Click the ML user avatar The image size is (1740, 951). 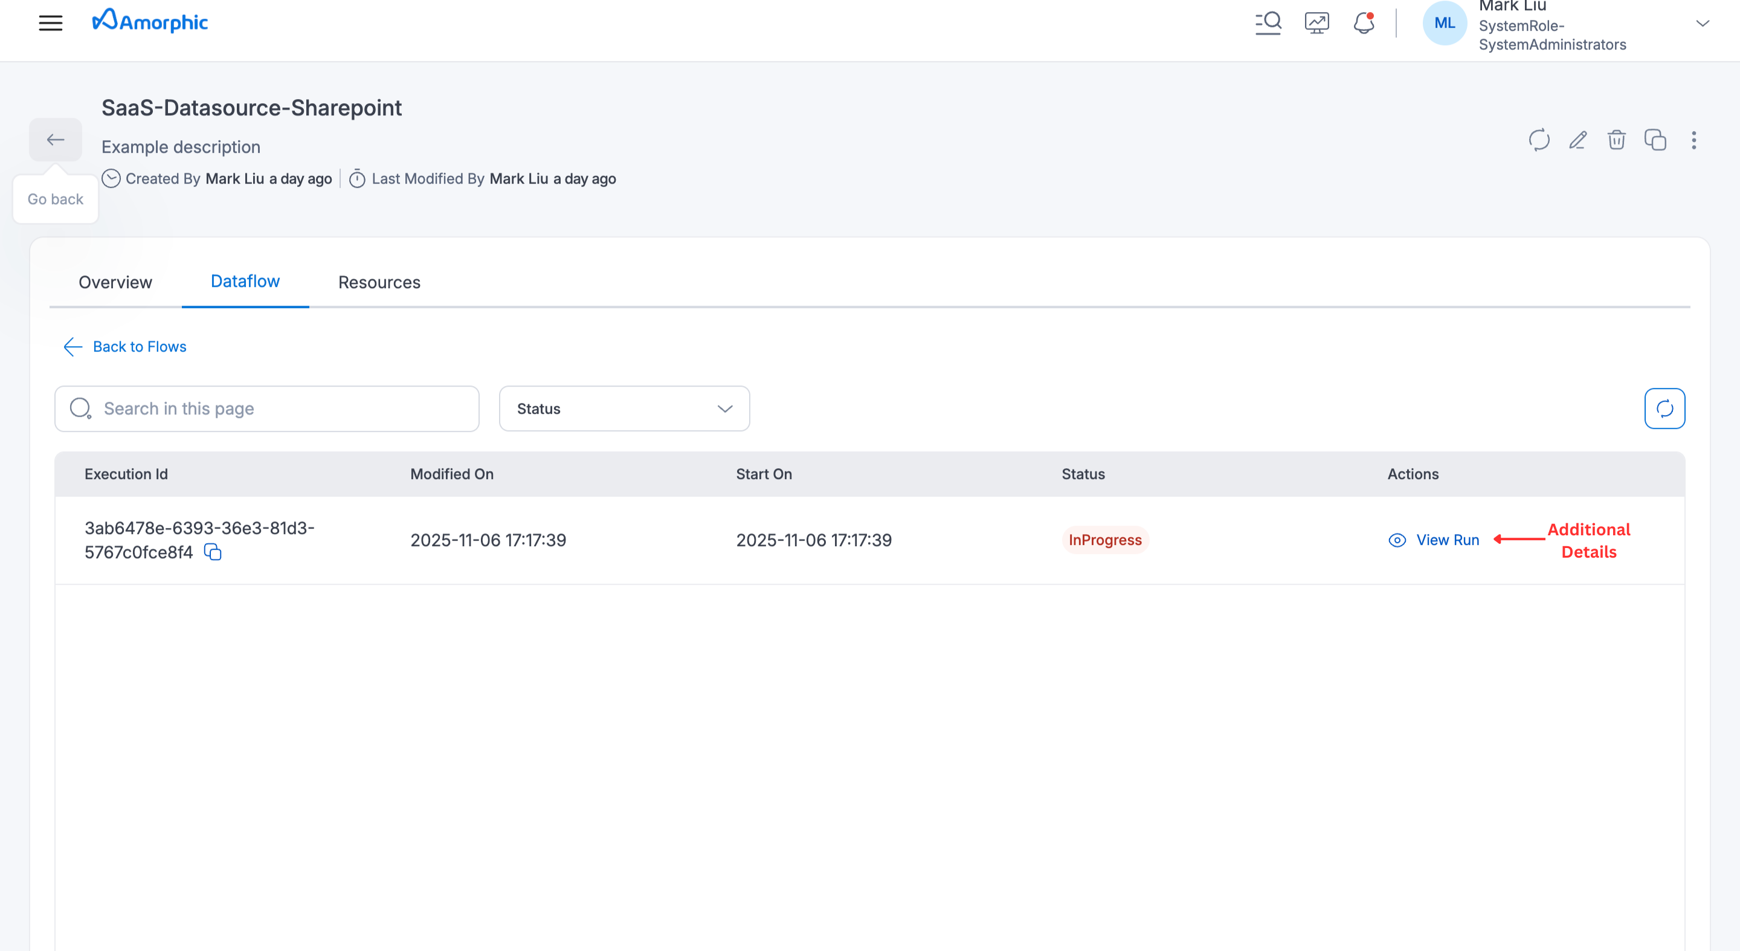(x=1444, y=23)
